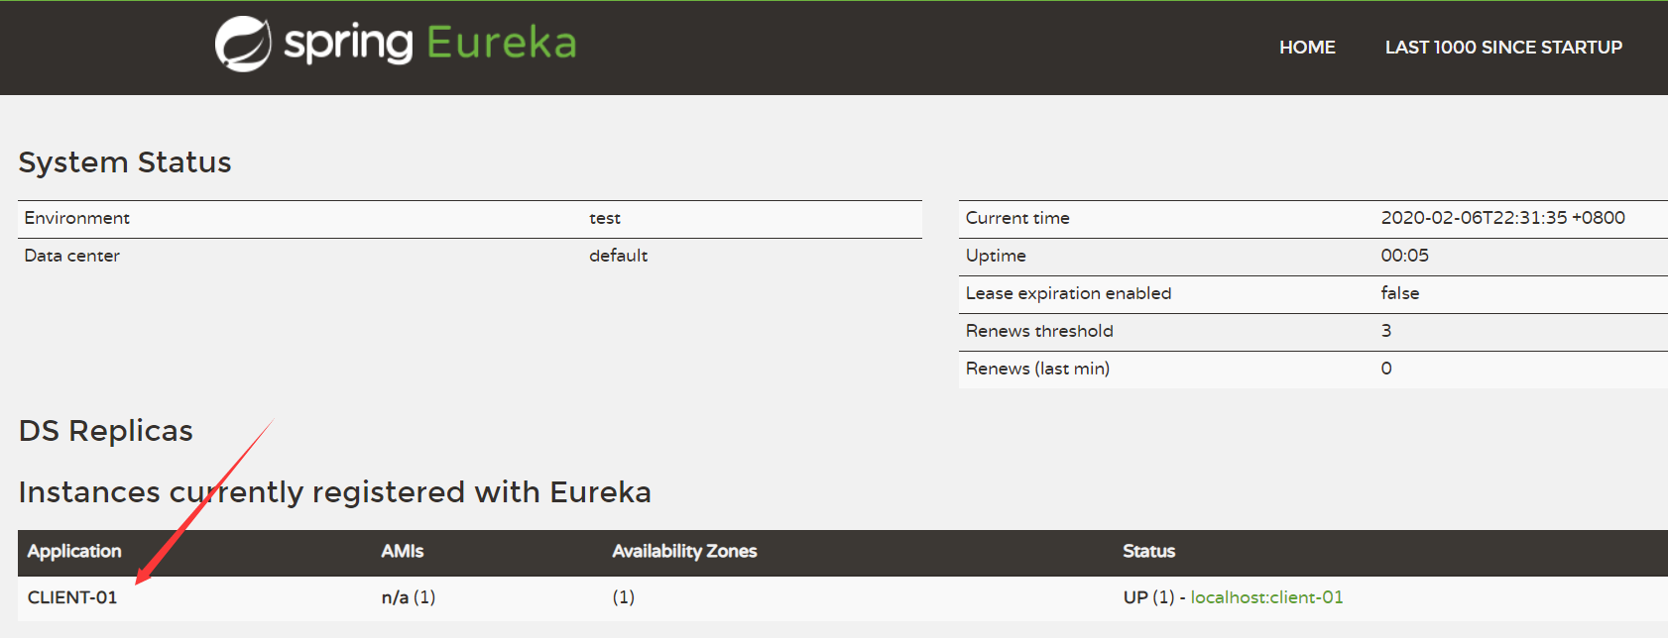Viewport: 1668px width, 638px height.
Task: Click the Data center row label
Action: tap(71, 256)
